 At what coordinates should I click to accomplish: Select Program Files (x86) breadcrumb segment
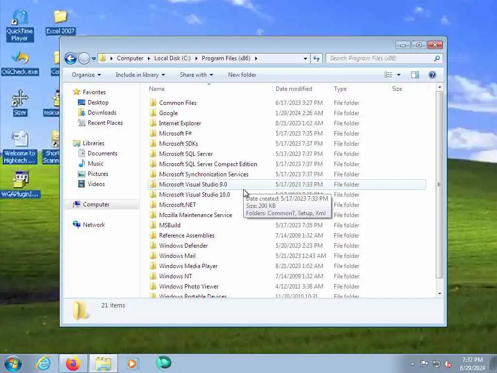226,58
